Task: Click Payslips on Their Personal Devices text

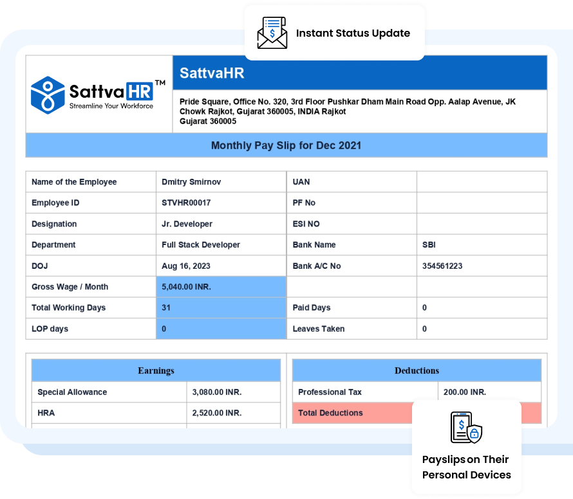Action: click(x=466, y=467)
